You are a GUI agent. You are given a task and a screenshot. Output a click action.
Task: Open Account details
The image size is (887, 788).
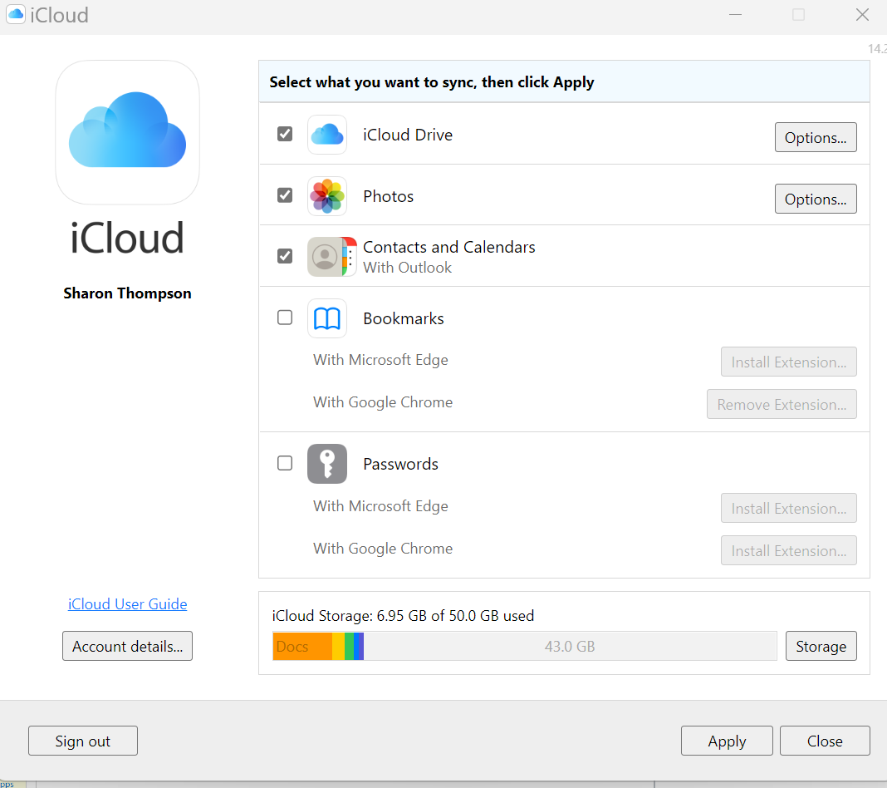pyautogui.click(x=127, y=646)
